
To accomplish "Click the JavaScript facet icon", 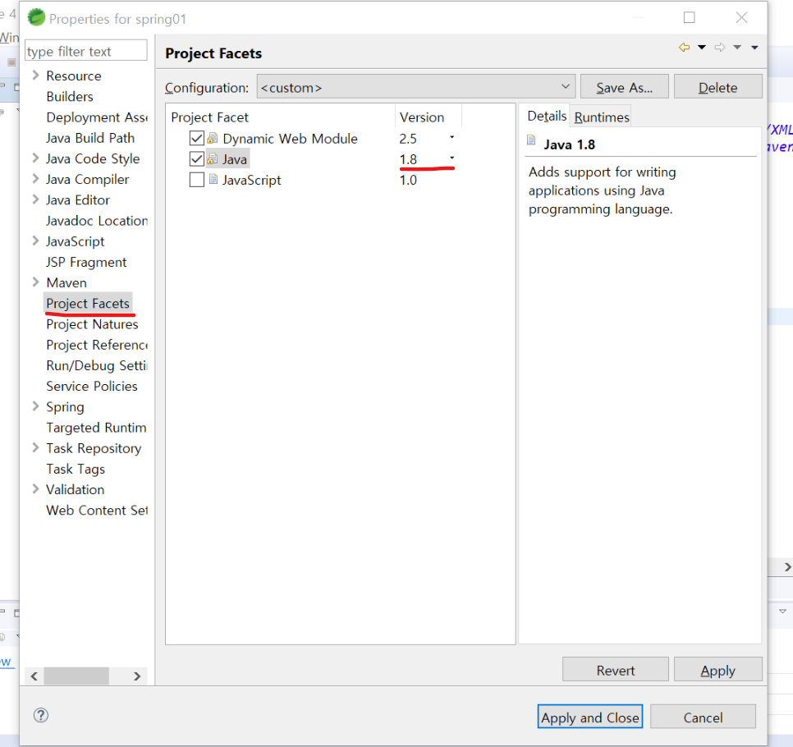I will point(213,179).
